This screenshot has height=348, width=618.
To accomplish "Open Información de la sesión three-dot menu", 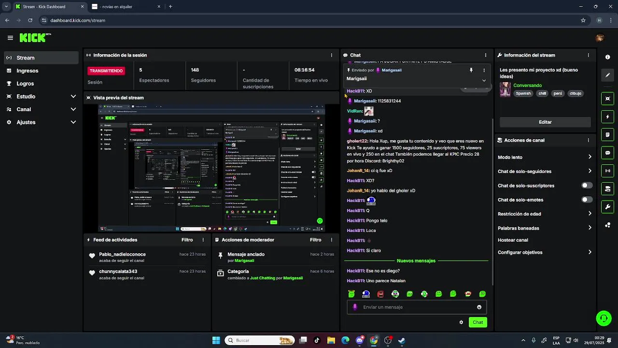I will pos(331,55).
